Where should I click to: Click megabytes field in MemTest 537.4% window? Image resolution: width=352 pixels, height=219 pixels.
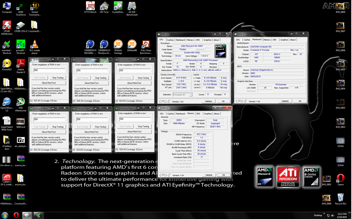pyautogui.click(x=49, y=71)
